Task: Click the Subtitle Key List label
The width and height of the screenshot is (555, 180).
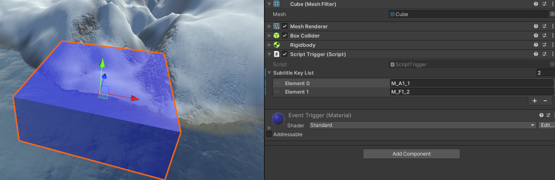Action: click(294, 73)
